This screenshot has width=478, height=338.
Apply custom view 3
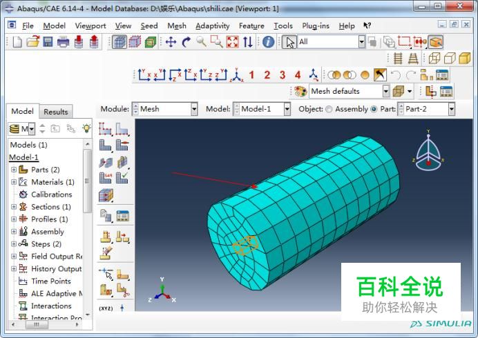coord(283,75)
